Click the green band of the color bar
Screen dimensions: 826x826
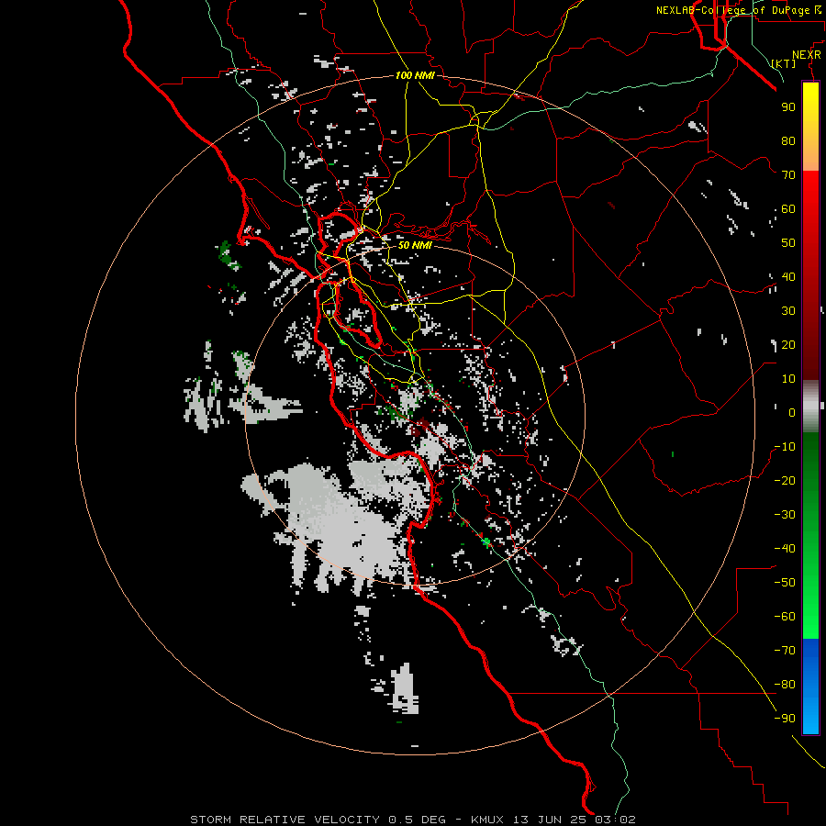[810, 536]
